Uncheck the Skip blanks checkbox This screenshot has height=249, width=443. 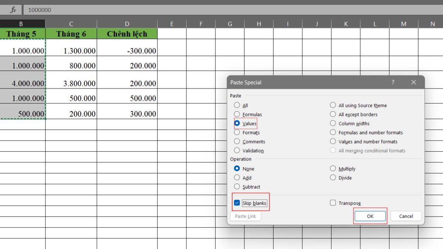[237, 203]
